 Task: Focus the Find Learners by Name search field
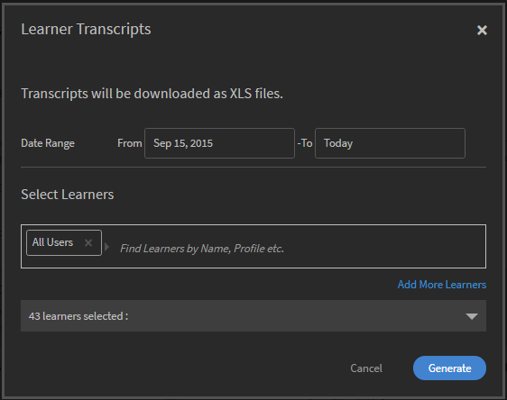[202, 249]
